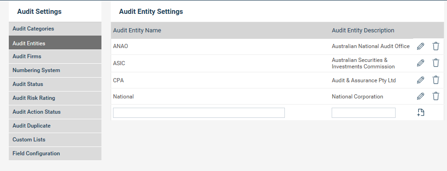
Task: Edit the ASIC entity row
Action: [x=421, y=63]
